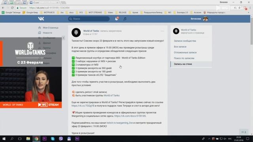
Task: Switch input language via РУС indicator
Action: (230, 138)
